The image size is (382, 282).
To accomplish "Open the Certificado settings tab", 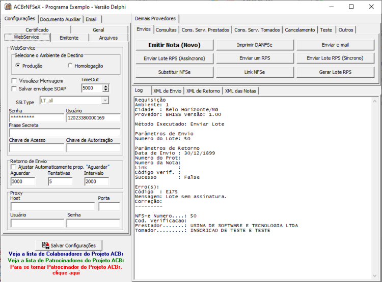I will tap(37, 29).
